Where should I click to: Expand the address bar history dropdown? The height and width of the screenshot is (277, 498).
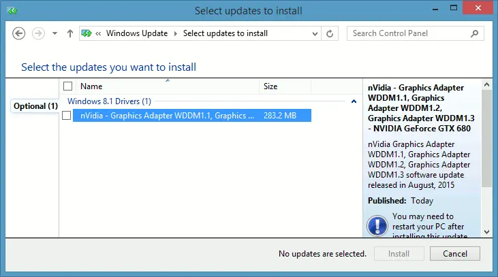tap(315, 33)
